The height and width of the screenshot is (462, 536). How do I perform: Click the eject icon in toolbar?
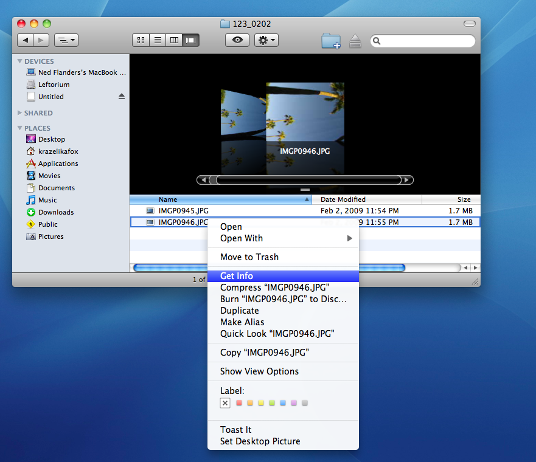[x=355, y=41]
